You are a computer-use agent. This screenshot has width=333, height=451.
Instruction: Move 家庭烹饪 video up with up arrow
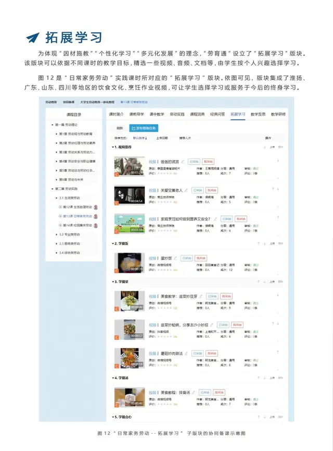[278, 217]
